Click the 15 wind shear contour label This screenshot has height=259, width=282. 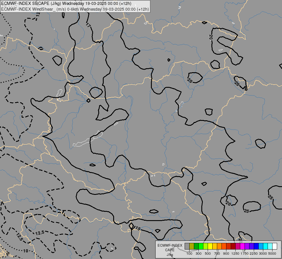(138, 228)
